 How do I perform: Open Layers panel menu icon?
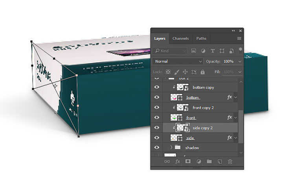point(239,38)
